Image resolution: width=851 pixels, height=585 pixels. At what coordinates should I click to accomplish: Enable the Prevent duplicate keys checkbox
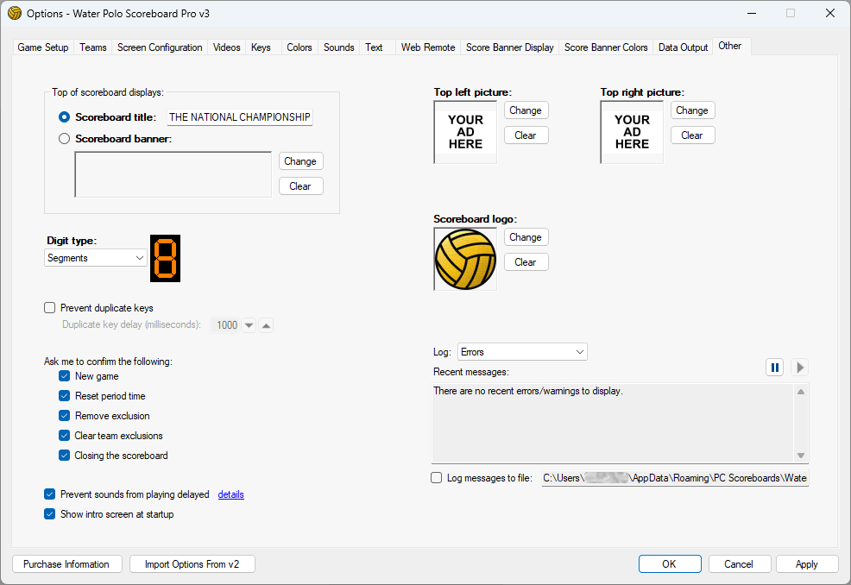click(50, 308)
